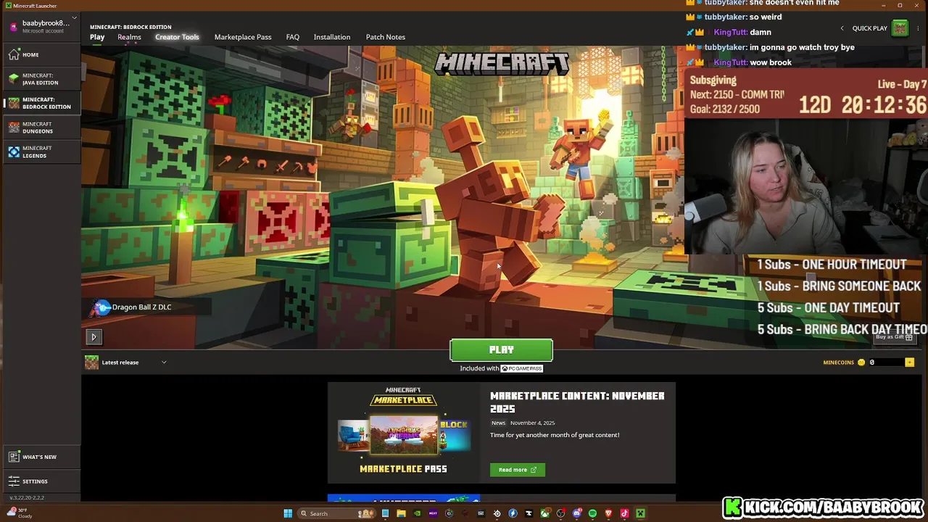Screen dimensions: 928x522
Task: Open the Installation tab
Action: click(332, 37)
